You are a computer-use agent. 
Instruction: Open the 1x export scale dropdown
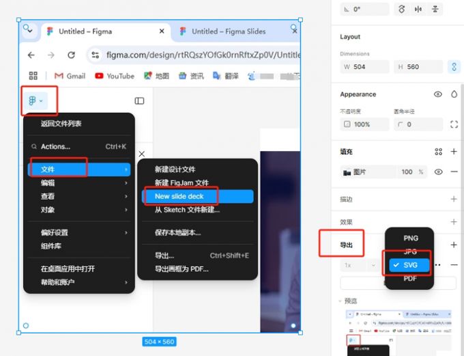360,265
